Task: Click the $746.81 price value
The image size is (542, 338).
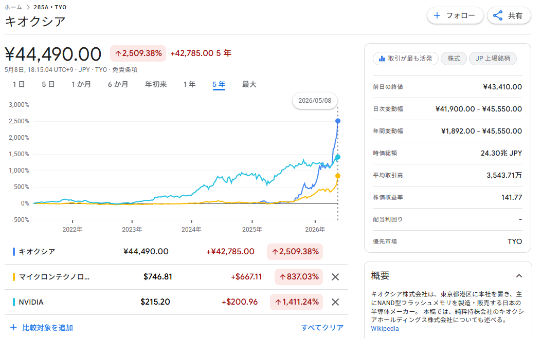Action: 158,277
